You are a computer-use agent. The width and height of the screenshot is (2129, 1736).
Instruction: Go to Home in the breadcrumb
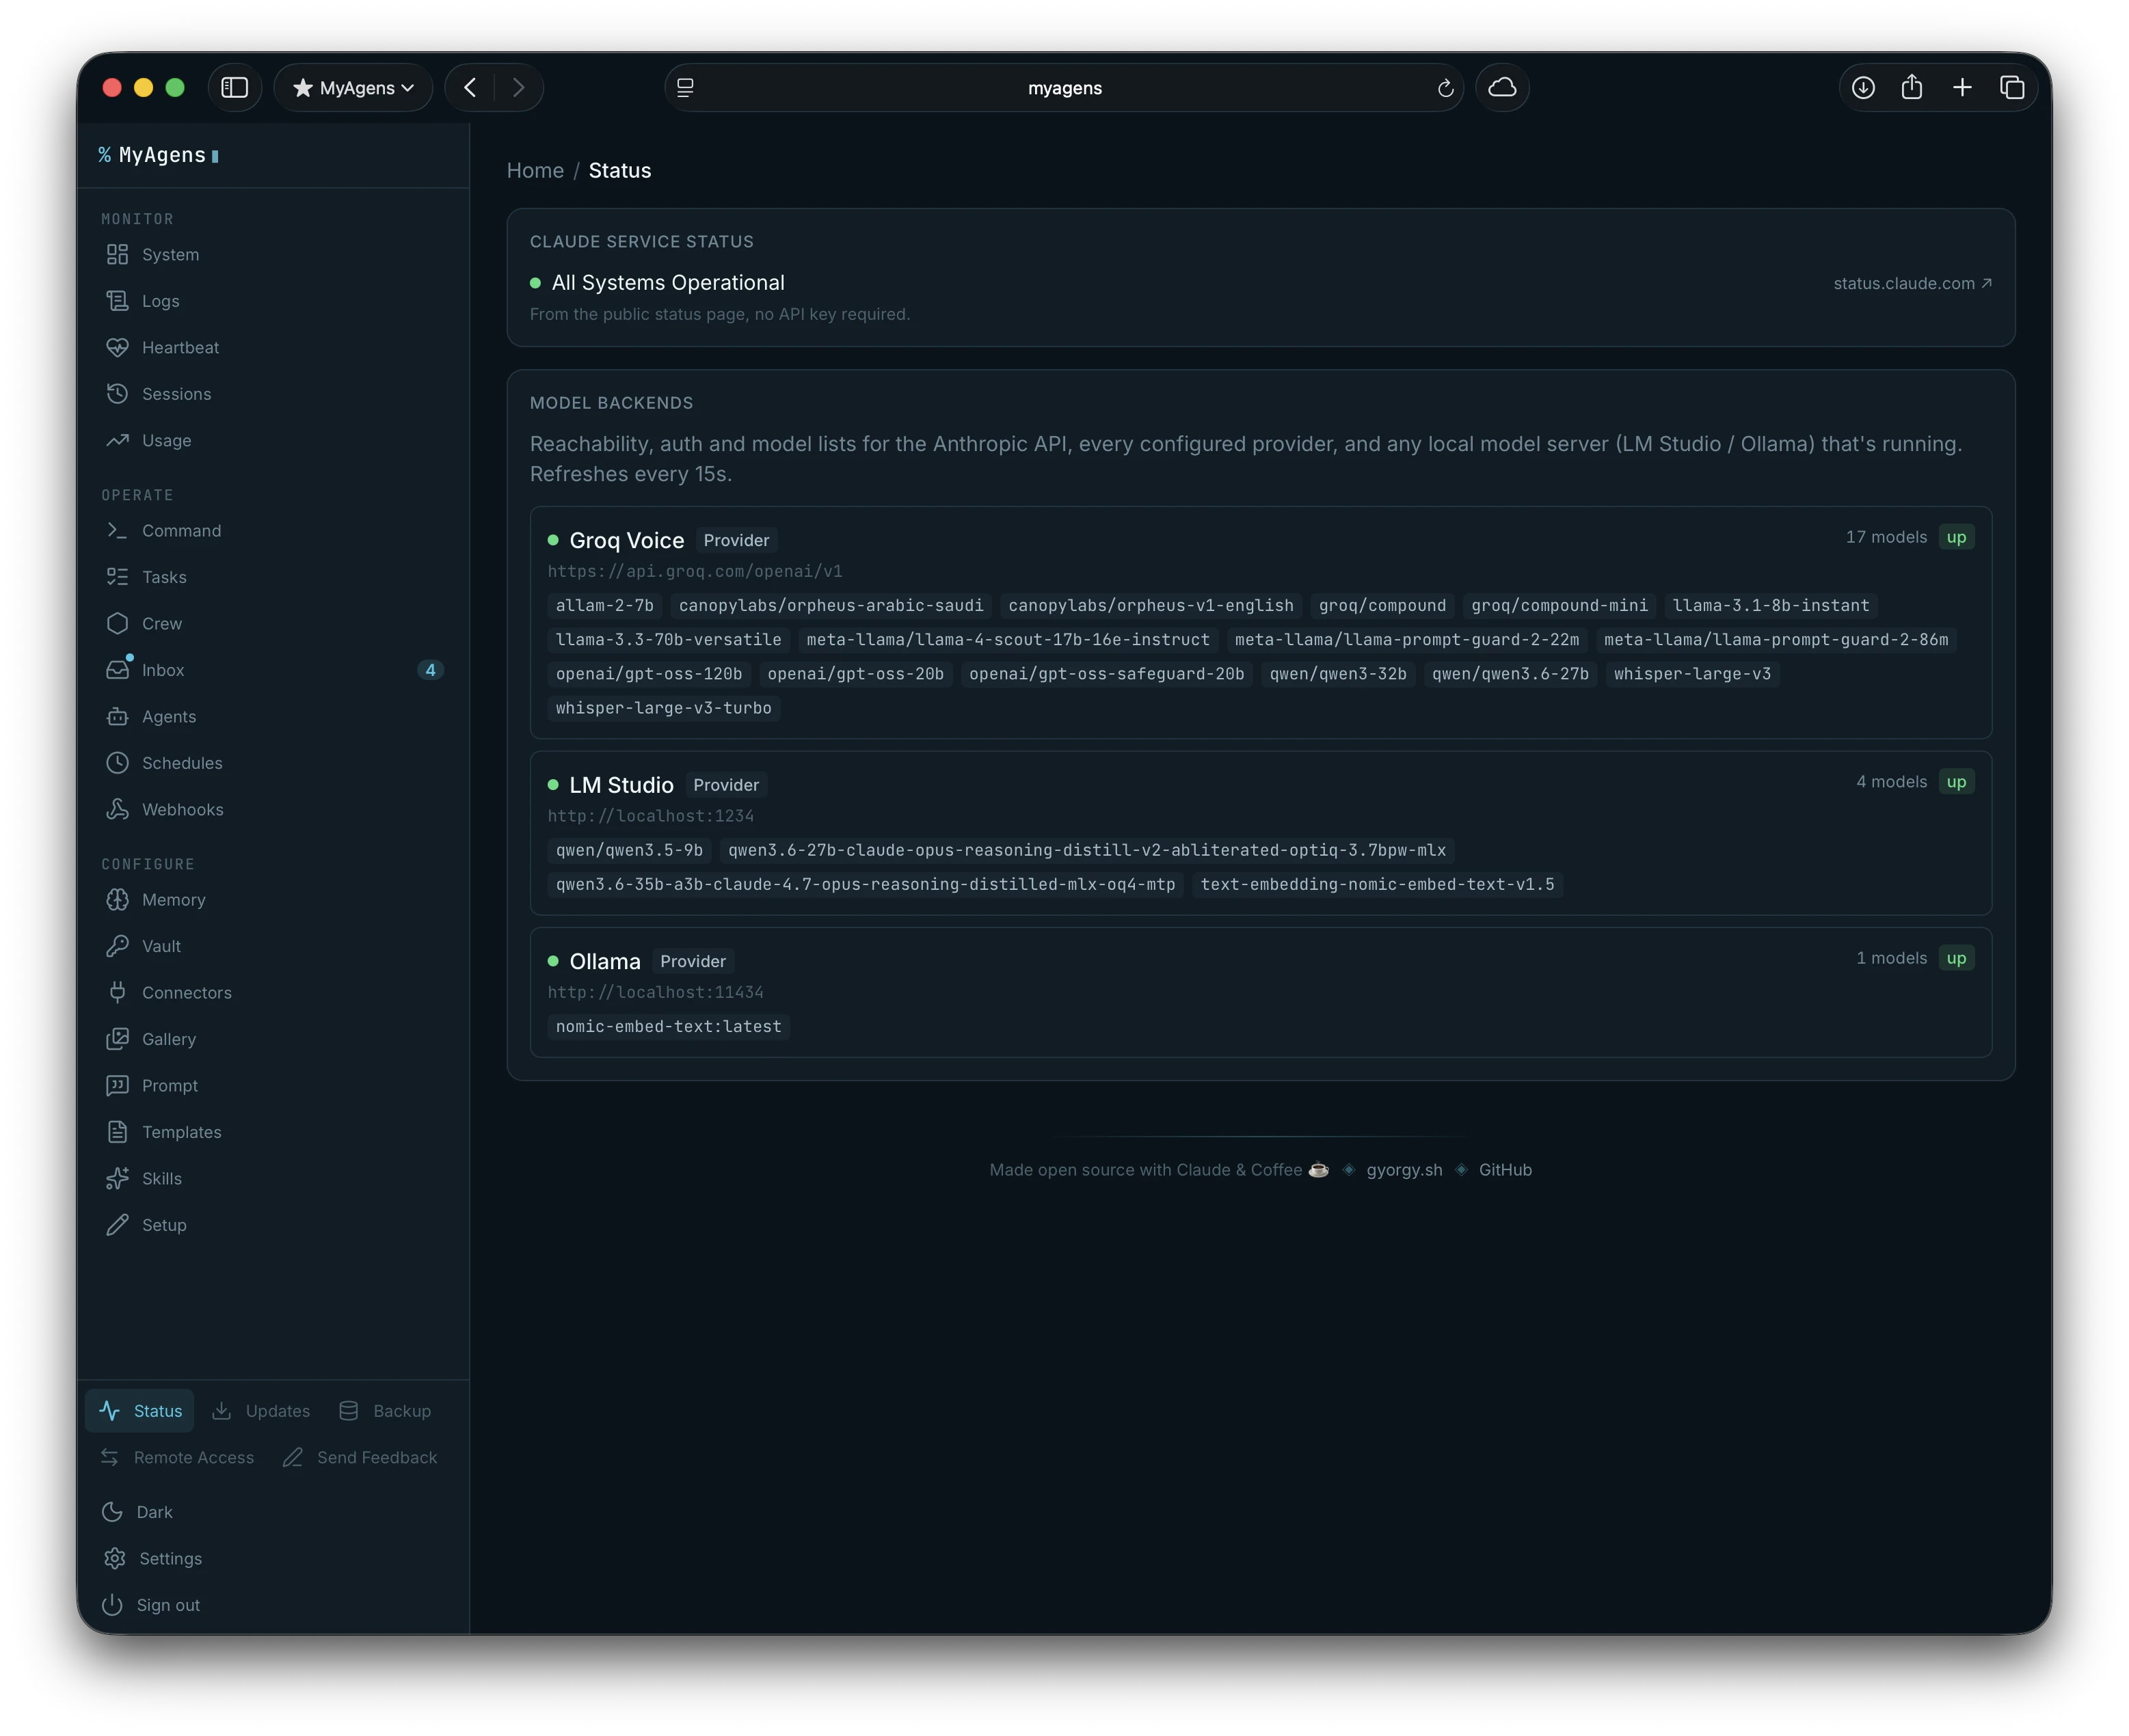[x=535, y=171]
